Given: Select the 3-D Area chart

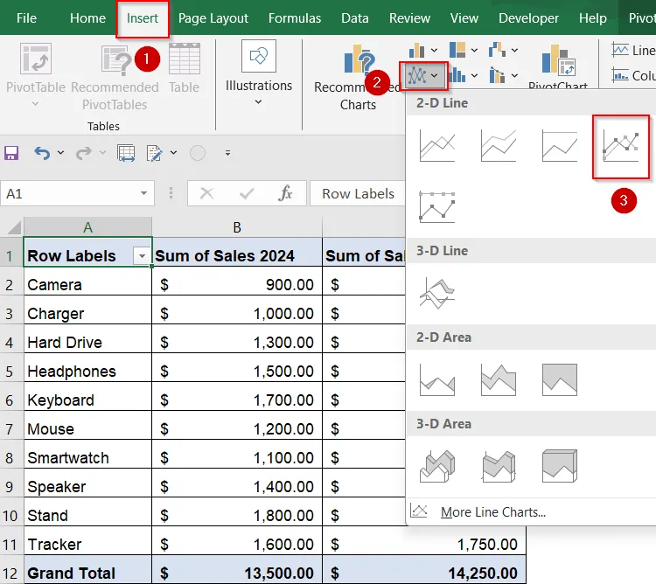Looking at the screenshot, I should click(437, 466).
